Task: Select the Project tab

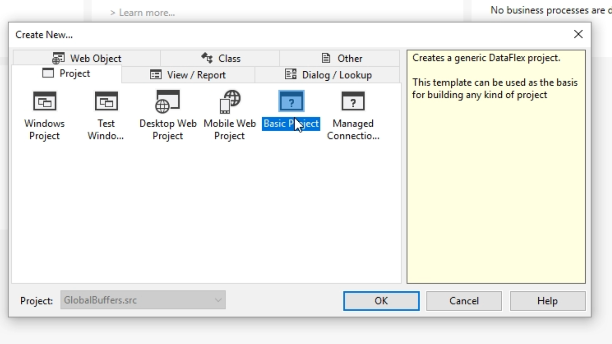Action: tap(66, 74)
